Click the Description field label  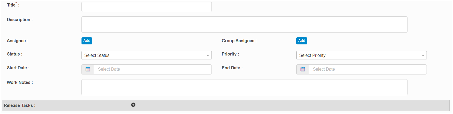click(20, 20)
